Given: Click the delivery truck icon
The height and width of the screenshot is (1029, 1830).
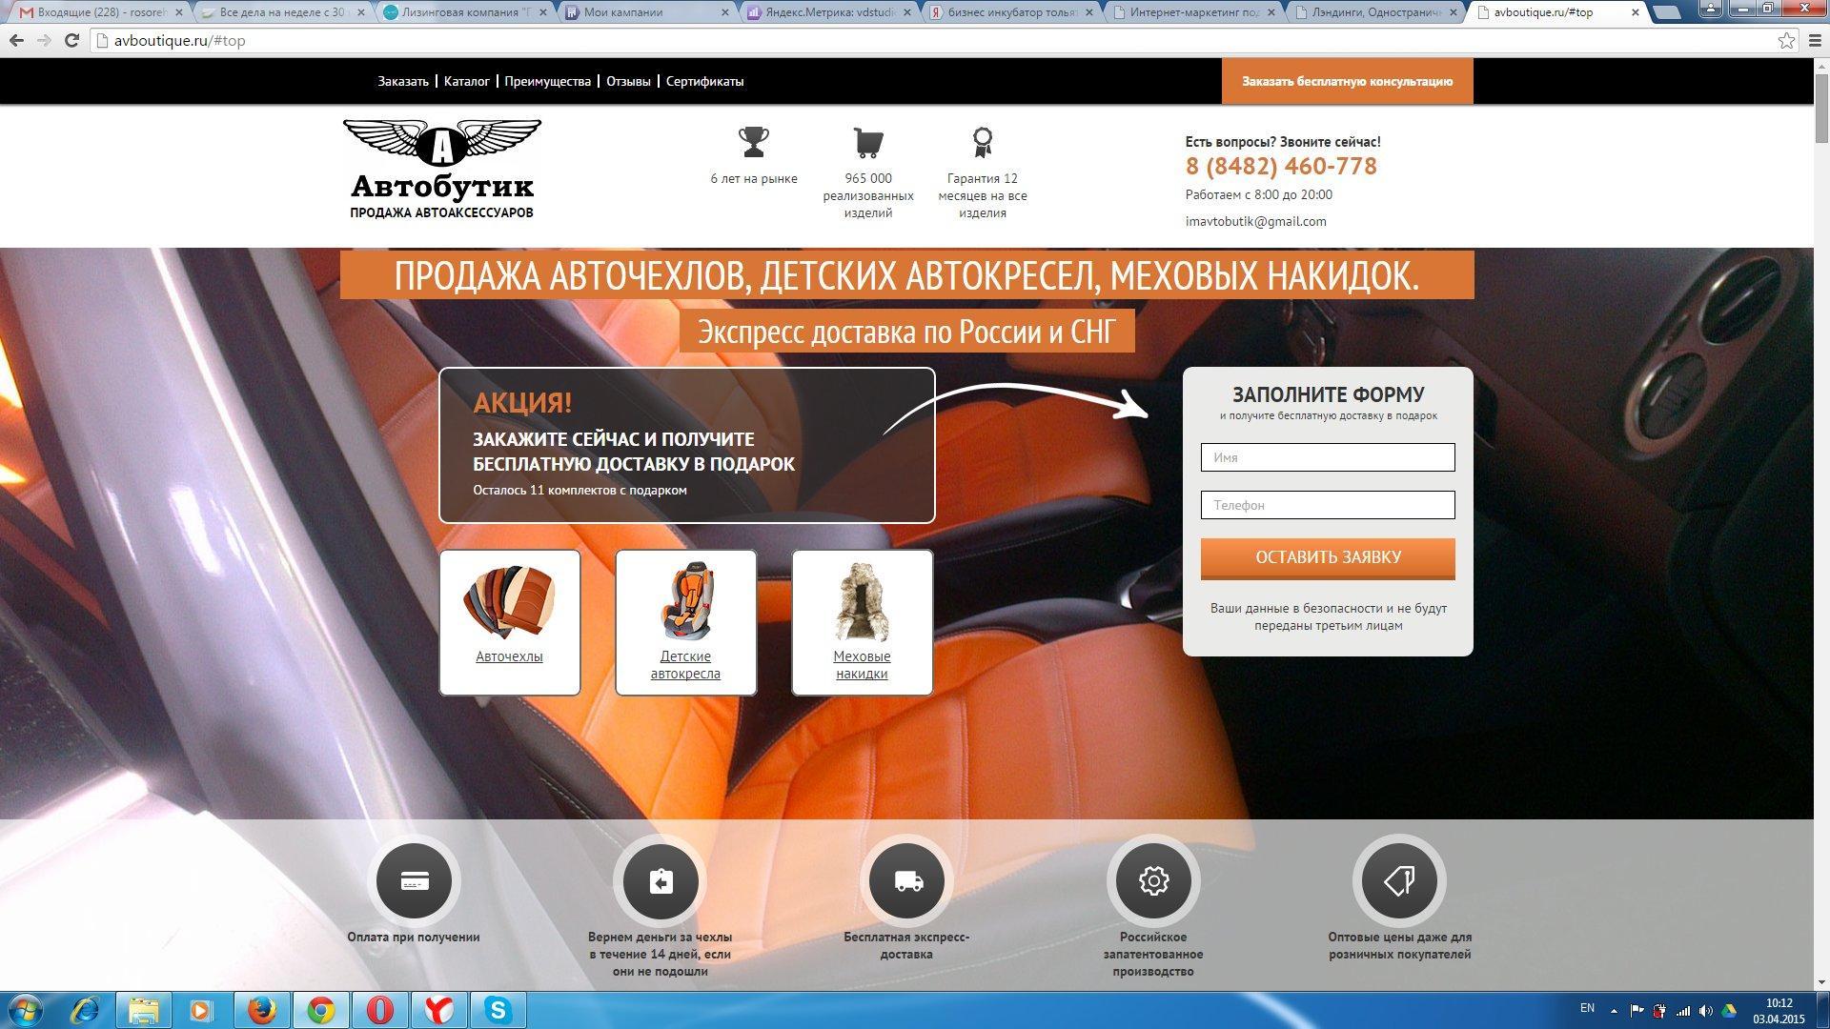Looking at the screenshot, I should click(906, 881).
